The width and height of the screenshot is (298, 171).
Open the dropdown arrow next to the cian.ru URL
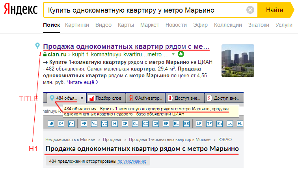[x=173, y=54]
